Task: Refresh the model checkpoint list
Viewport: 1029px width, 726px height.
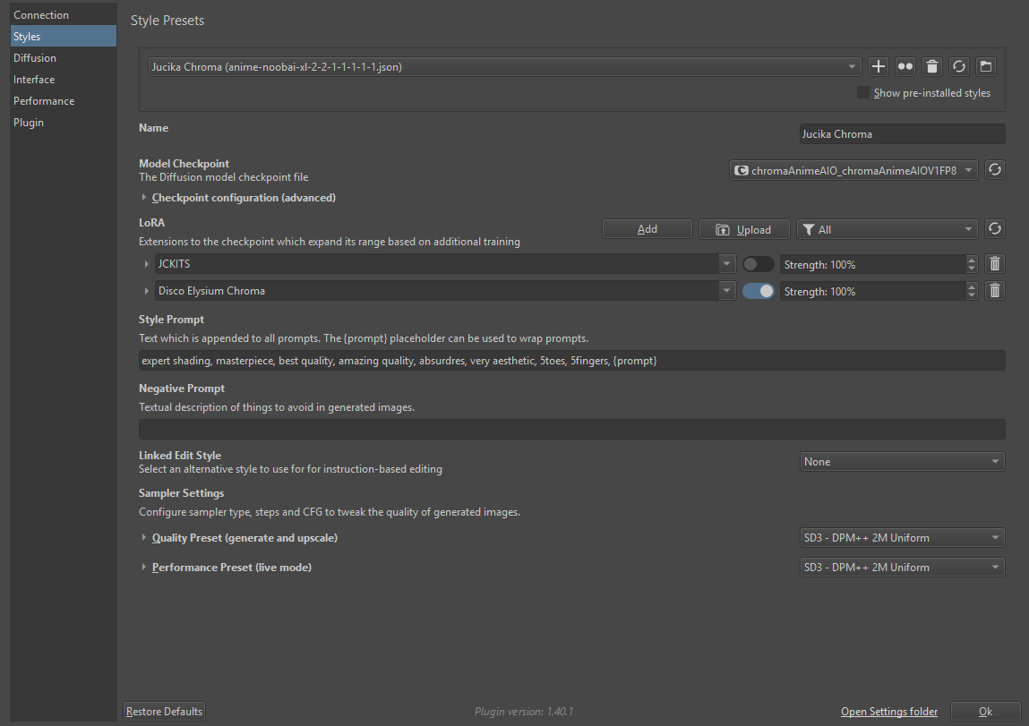Action: (x=994, y=170)
